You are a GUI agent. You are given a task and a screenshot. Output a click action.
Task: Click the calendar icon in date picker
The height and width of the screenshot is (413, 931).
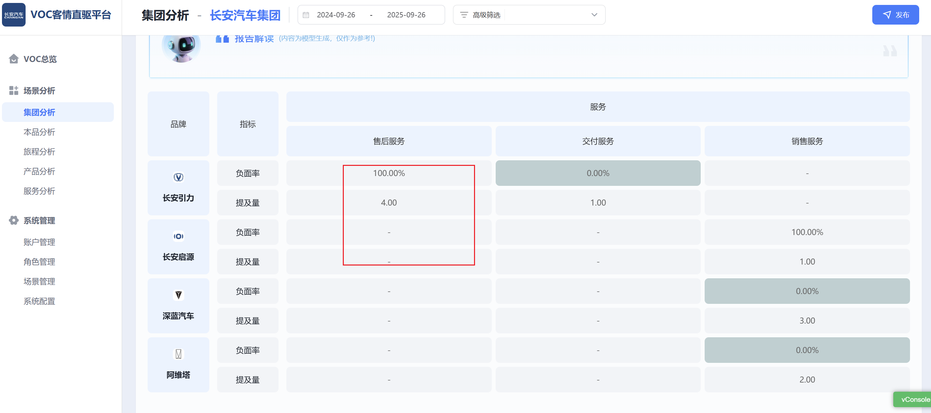(306, 15)
